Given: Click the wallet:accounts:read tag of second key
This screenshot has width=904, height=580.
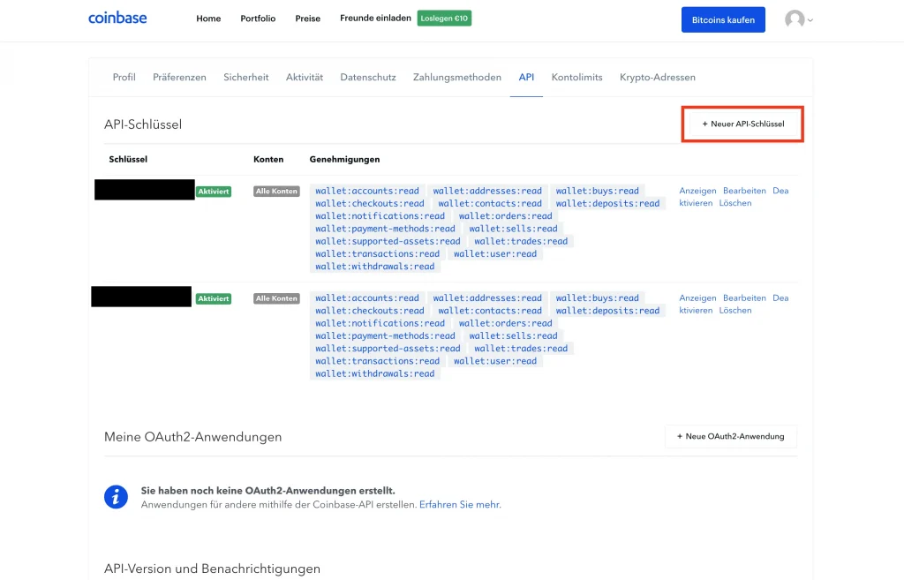Looking at the screenshot, I should click(x=367, y=298).
